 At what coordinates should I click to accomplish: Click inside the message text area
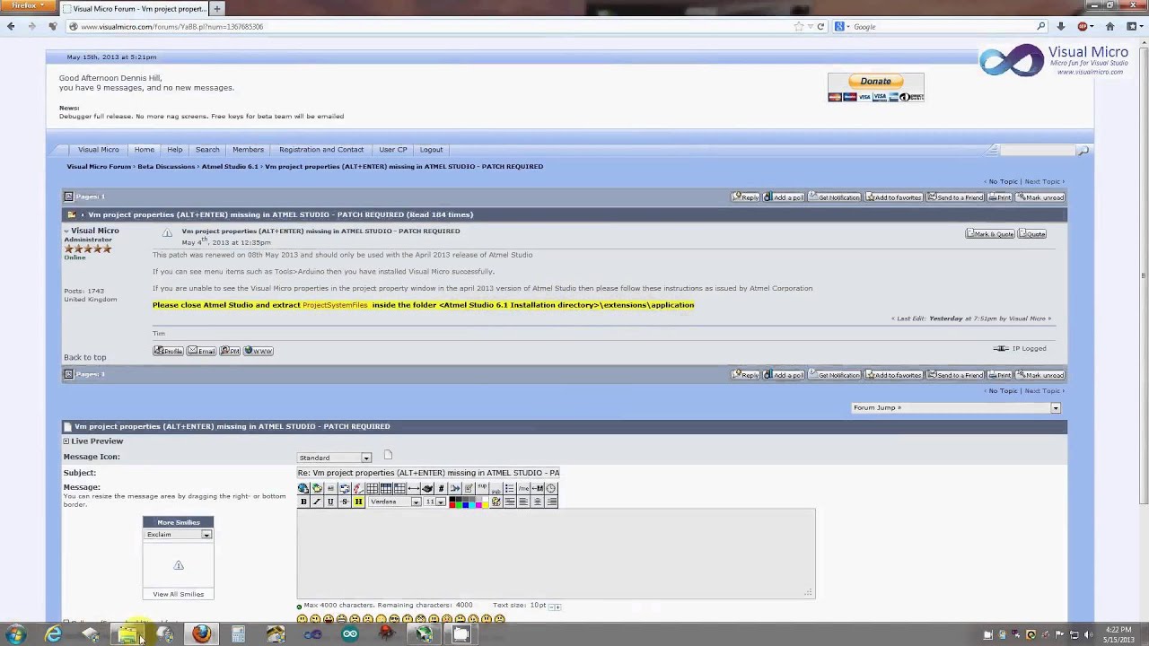[x=556, y=553]
